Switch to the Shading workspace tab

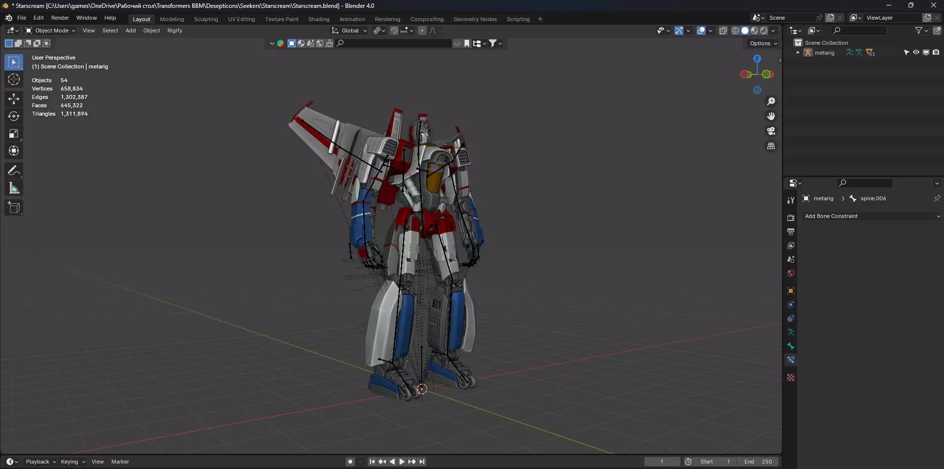click(x=319, y=19)
